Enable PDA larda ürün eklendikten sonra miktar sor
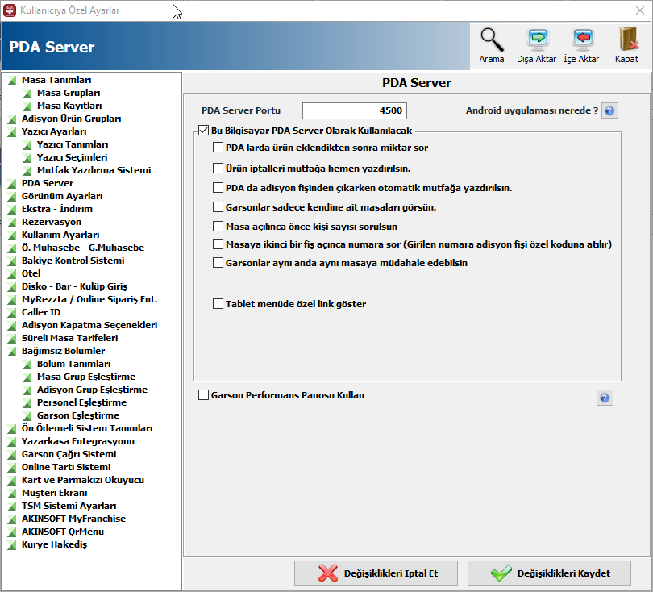Screen dimensions: 653x592 218,148
